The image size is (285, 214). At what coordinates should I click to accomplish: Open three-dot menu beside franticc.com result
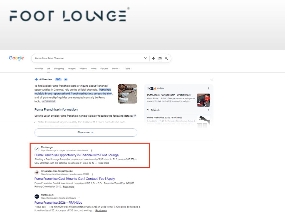(x=79, y=198)
